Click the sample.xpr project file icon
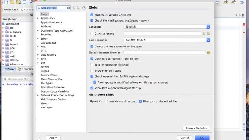Image resolution: width=249 pixels, height=140 pixels. [4, 24]
